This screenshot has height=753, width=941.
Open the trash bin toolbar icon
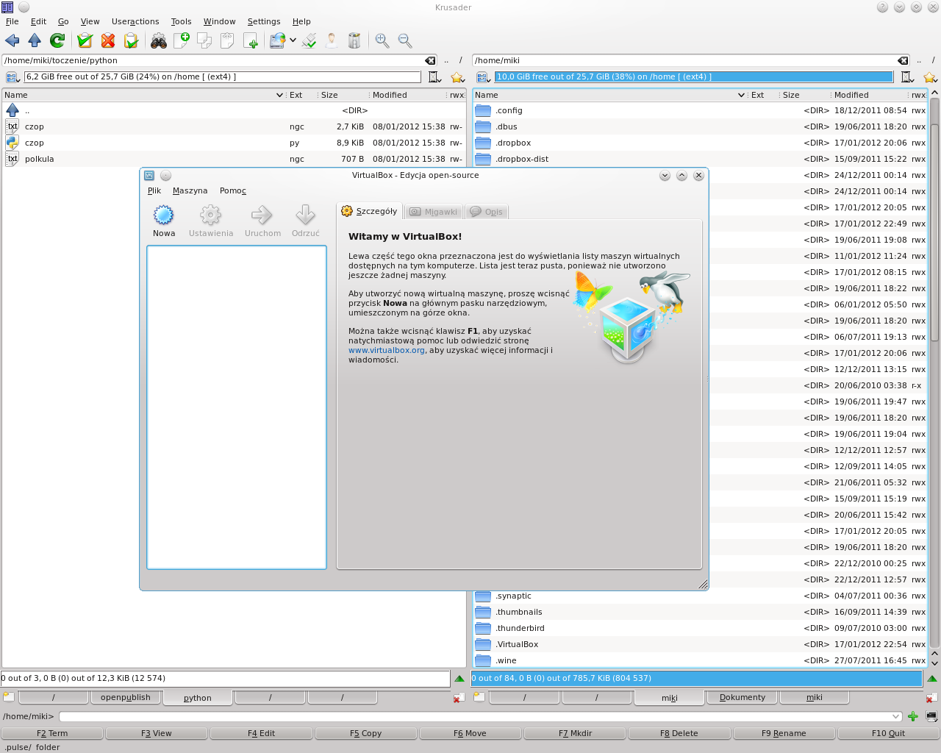click(354, 40)
